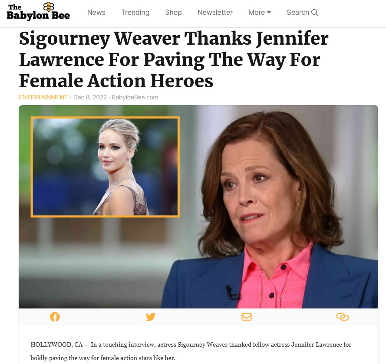Click the article headline title
386x364 pixels.
click(174, 59)
